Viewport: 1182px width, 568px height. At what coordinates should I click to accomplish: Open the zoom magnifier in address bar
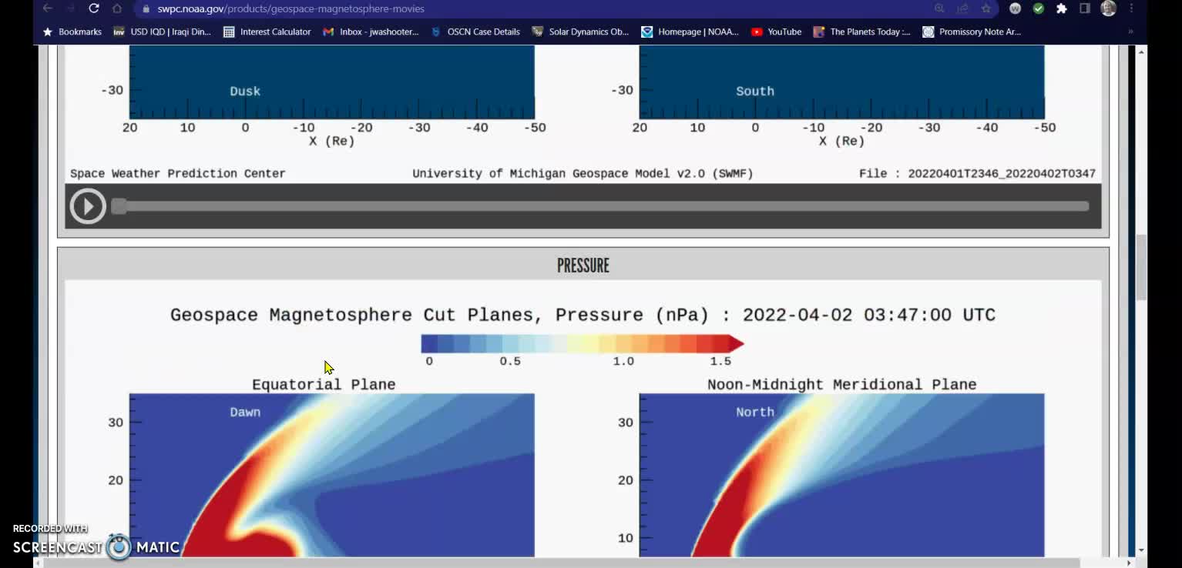click(939, 8)
